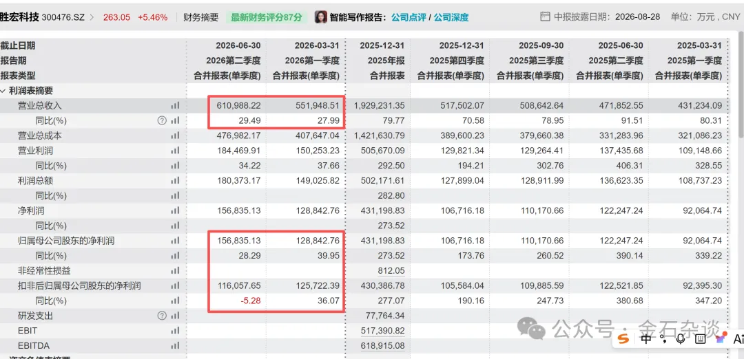Open chart icon for 净利润 row
Screen dimensions: 744x359
point(175,210)
